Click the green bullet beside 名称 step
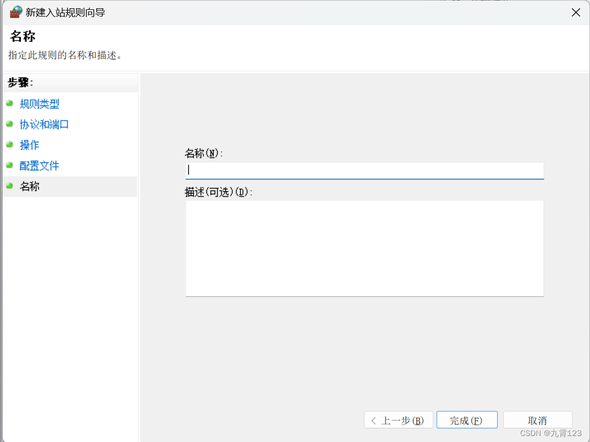Viewport: 590px width, 442px height. [10, 186]
